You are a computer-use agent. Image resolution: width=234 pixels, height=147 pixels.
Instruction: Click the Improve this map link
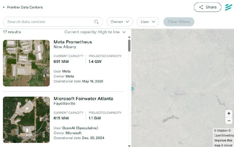(x=224, y=141)
